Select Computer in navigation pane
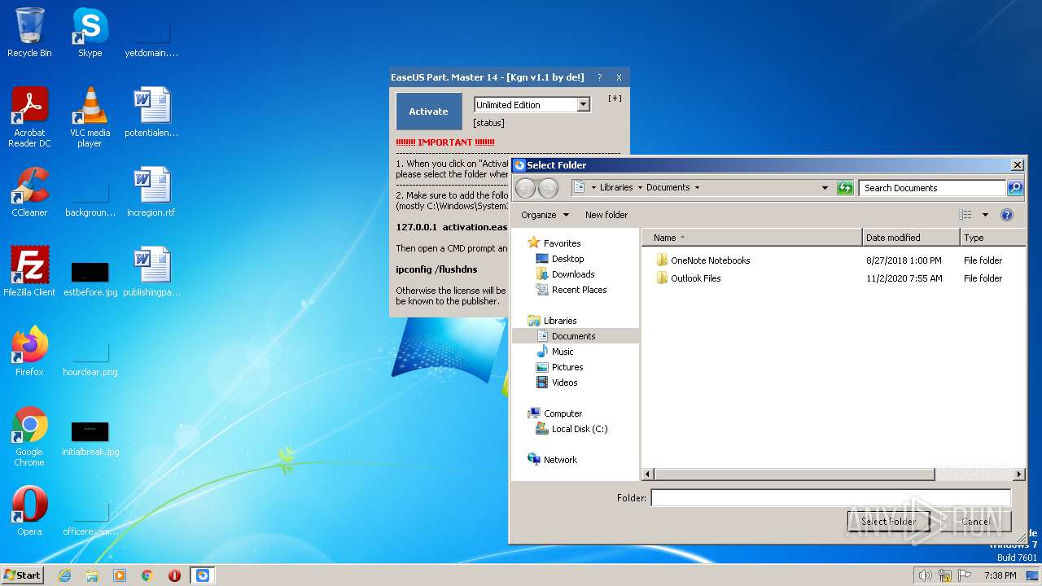 click(563, 413)
